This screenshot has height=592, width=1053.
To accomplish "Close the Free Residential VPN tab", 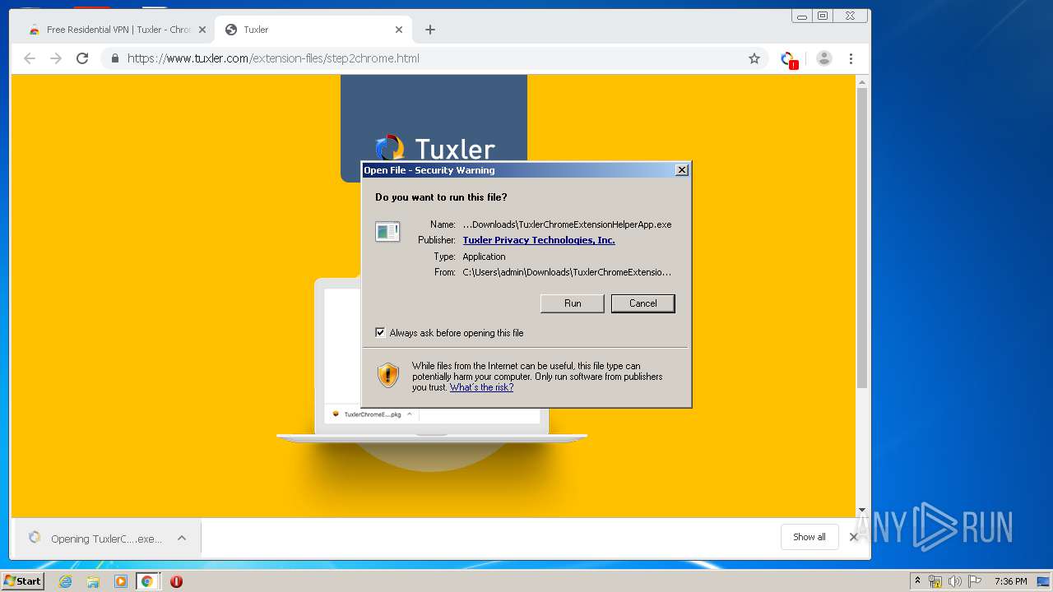I will [x=202, y=30].
